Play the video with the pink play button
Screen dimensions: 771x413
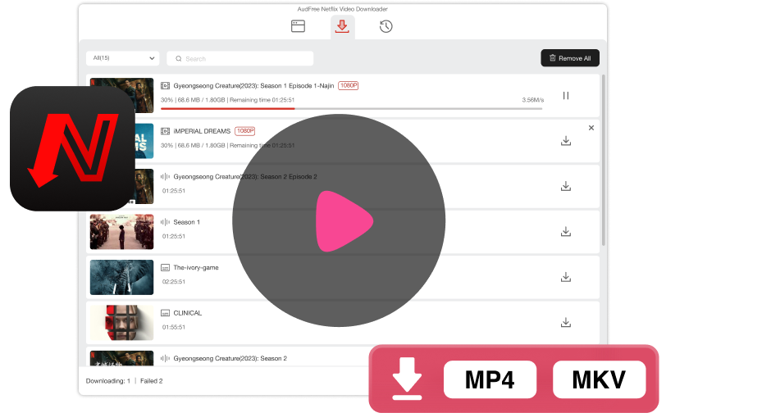344,221
